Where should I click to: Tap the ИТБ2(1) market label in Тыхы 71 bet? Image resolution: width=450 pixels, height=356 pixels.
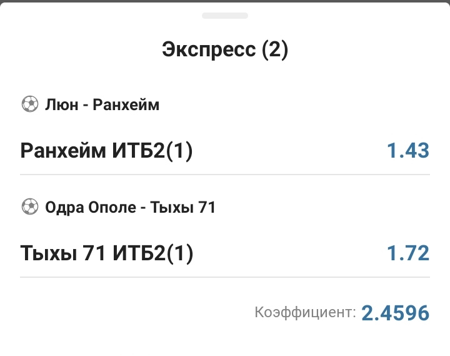153,253
